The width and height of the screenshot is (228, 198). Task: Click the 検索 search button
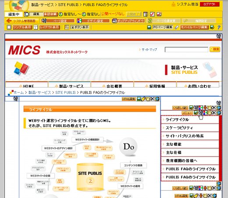[x=215, y=49]
